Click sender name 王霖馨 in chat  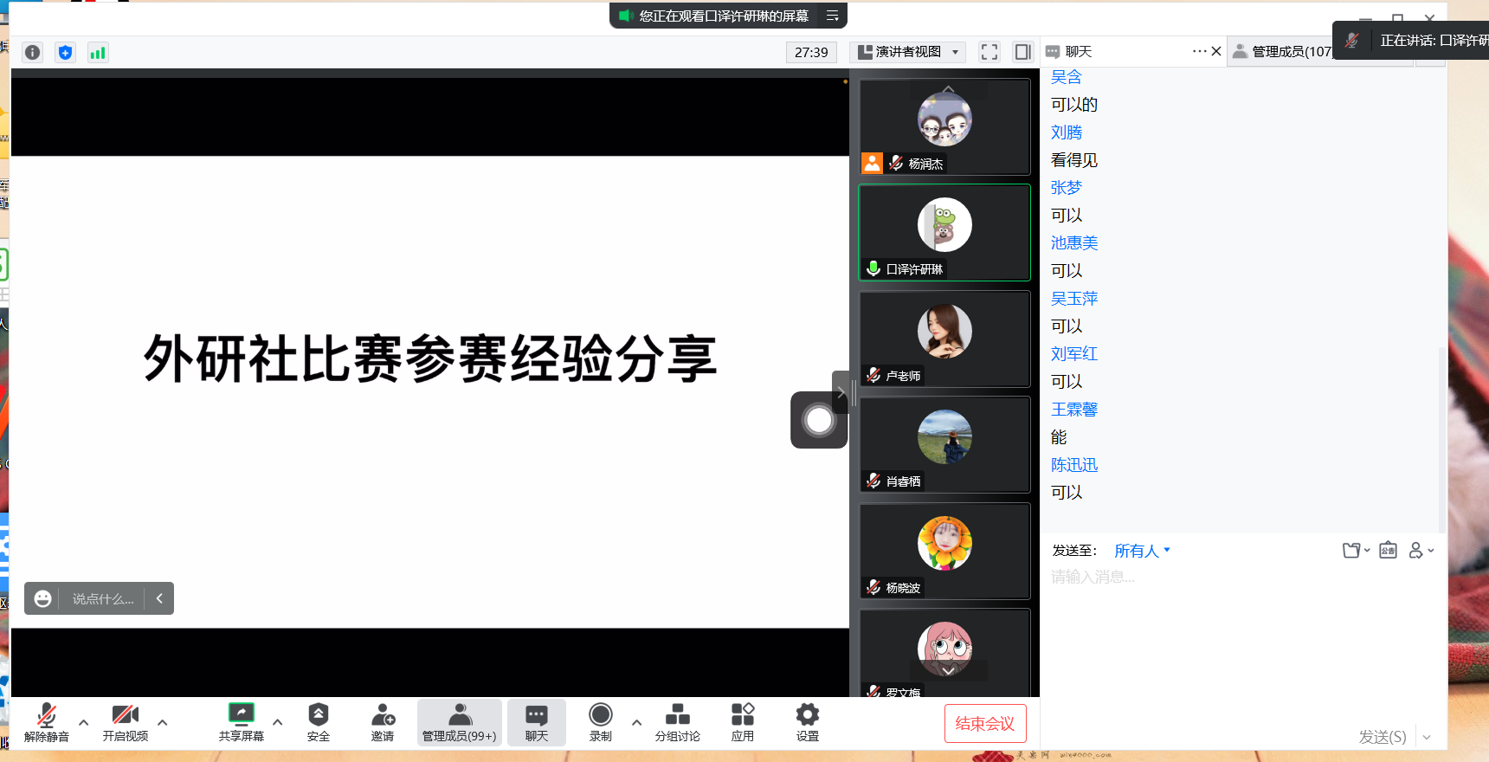pos(1074,410)
